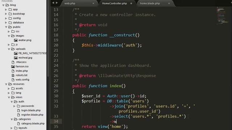The height and width of the screenshot is (130, 232).
Task: Collapse the public folder arrow
Action: [x=6, y=27]
